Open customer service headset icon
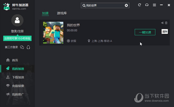174x107 pixels. tap(147, 5)
